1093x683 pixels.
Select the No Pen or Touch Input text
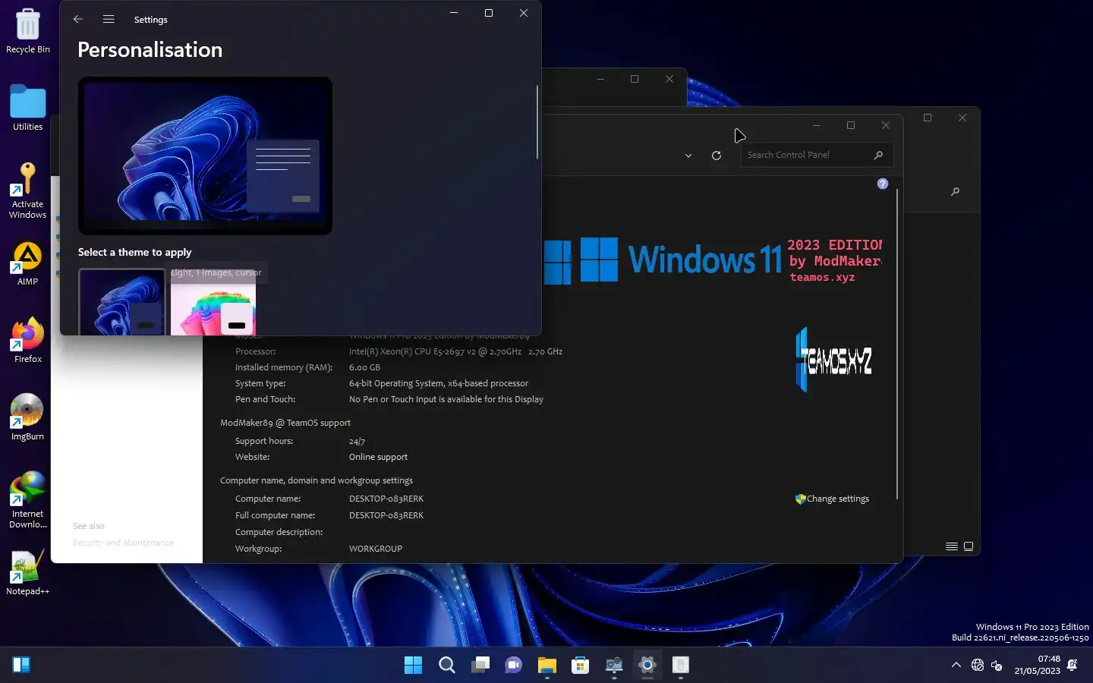446,399
